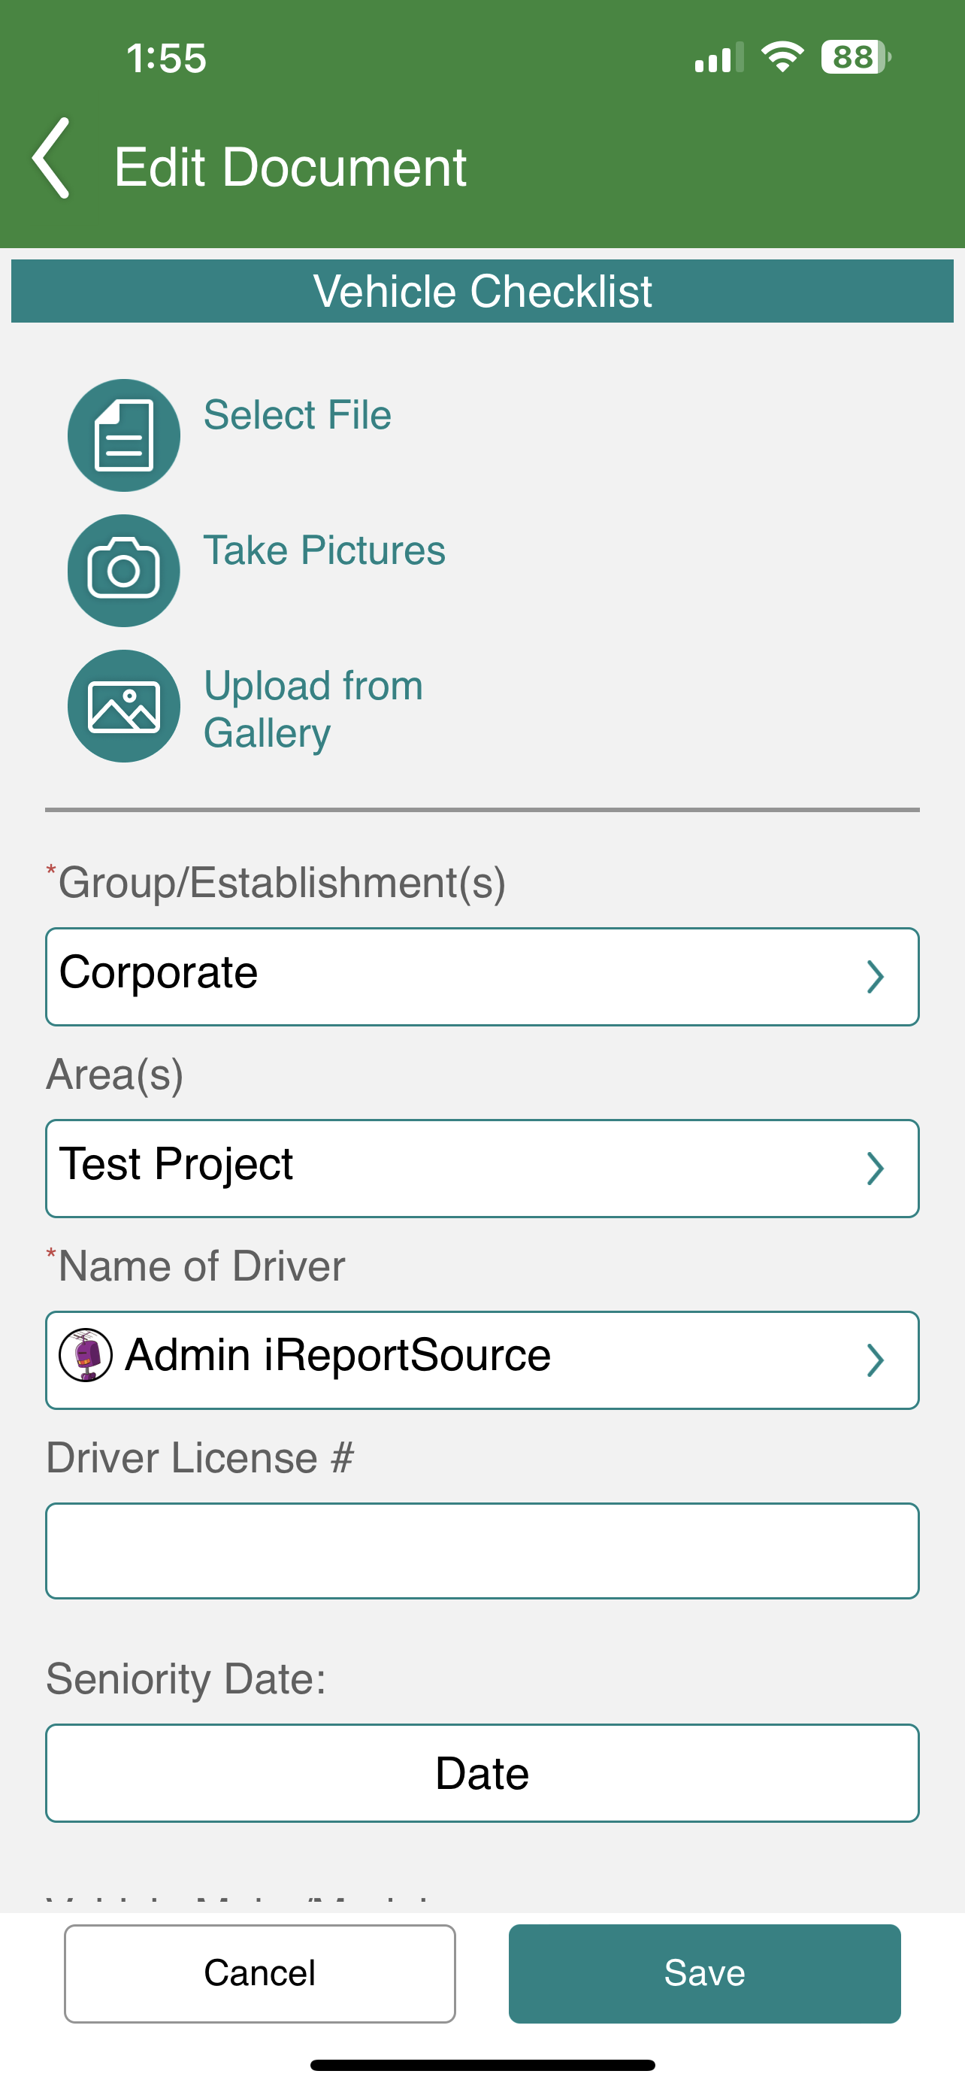Open the Corporate group dropdown
This screenshot has height=2089, width=965.
482,976
